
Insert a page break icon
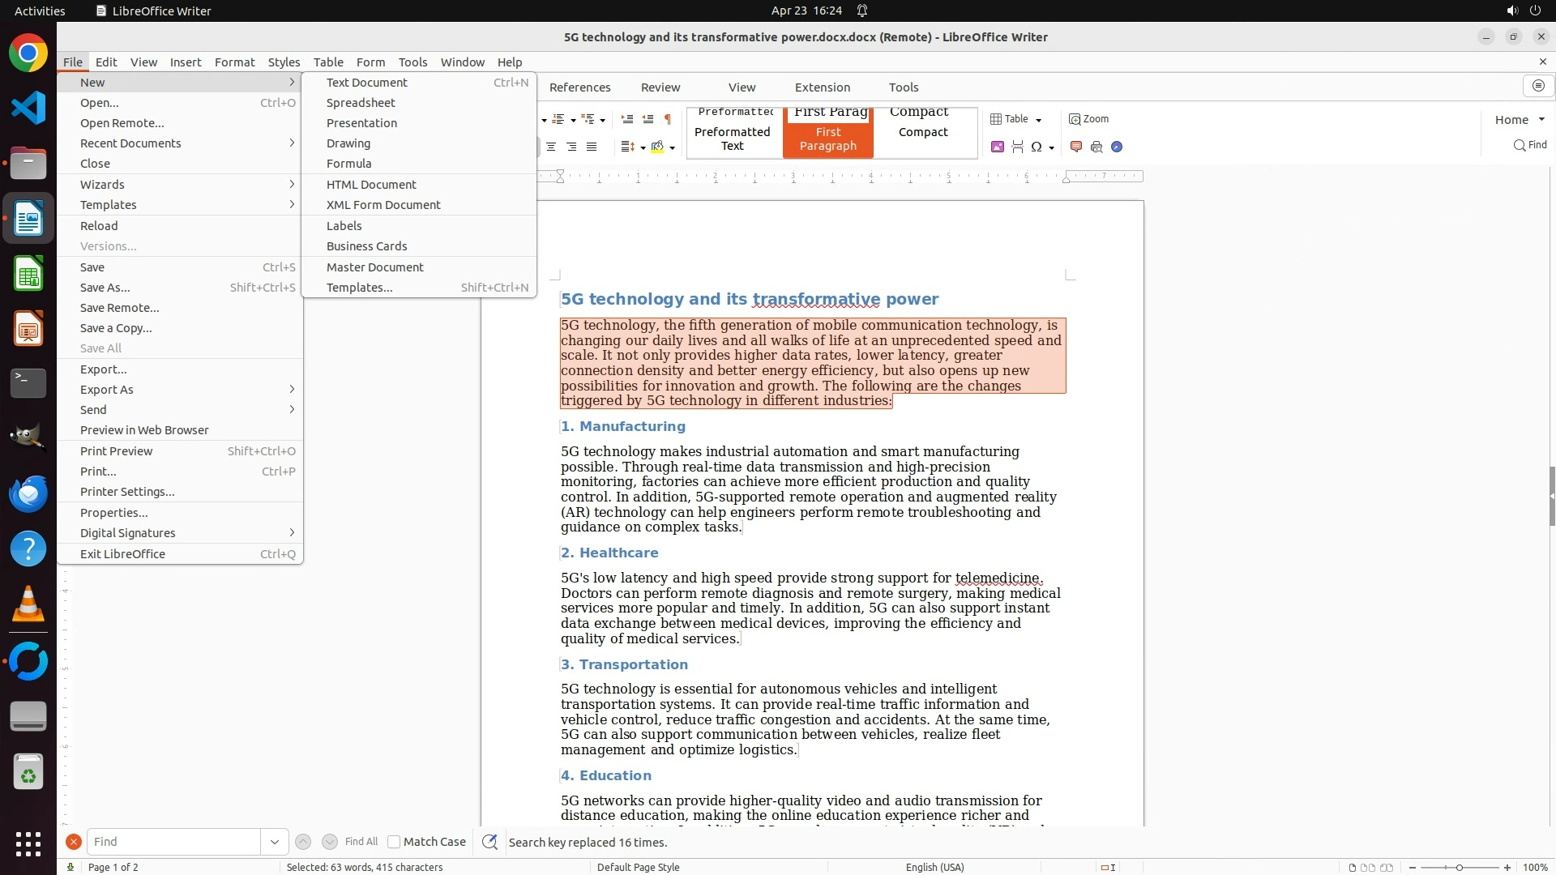click(1018, 147)
